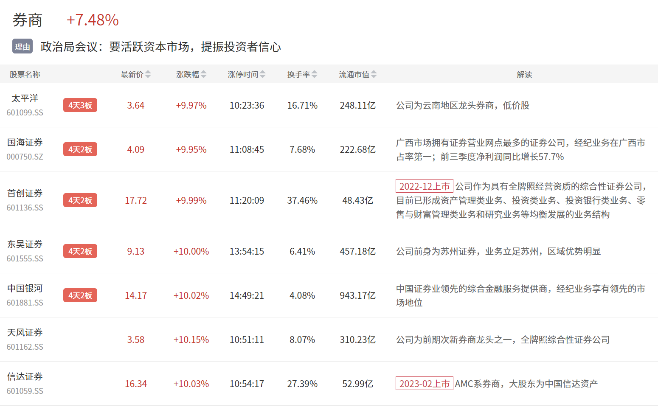Click +10.03% change value

click(x=191, y=384)
